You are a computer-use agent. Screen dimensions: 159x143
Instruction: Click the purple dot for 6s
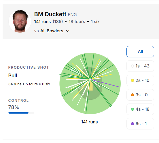pos(132,124)
